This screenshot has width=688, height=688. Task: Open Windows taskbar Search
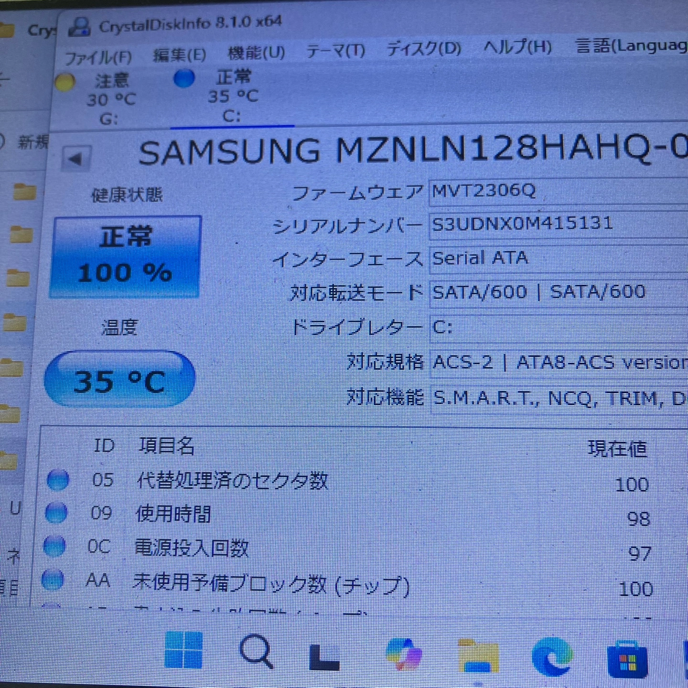point(257,651)
